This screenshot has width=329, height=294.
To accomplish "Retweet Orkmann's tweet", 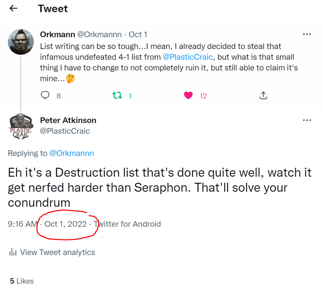I will tap(117, 95).
